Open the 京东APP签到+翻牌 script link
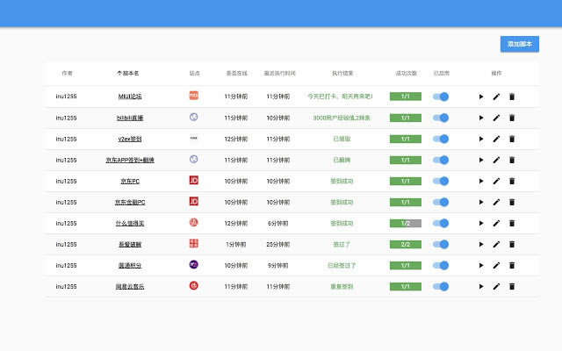The width and height of the screenshot is (562, 351). pyautogui.click(x=130, y=160)
